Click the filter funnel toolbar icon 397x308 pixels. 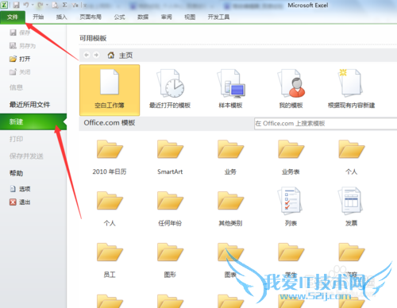click(x=75, y=5)
